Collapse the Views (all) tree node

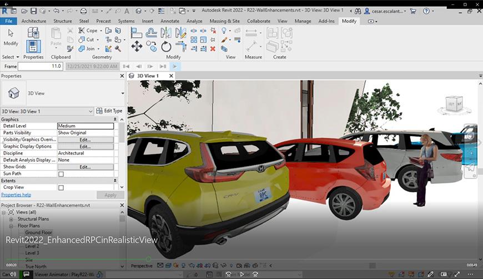coord(4,212)
